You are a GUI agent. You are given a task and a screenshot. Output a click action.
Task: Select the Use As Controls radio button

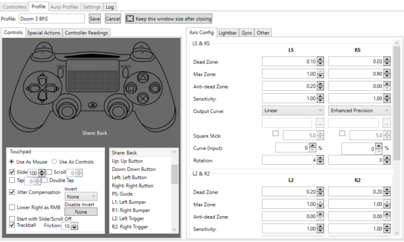click(54, 161)
